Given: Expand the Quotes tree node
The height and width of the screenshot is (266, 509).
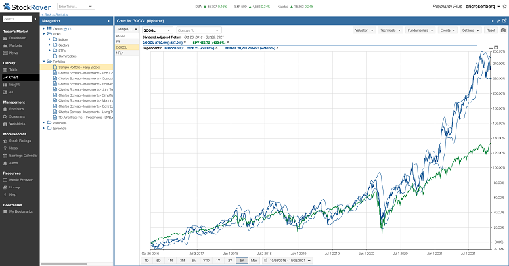Looking at the screenshot, I should pos(43,29).
